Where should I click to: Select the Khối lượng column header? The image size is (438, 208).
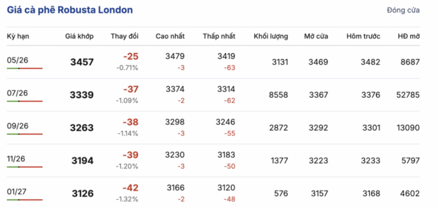[x=271, y=36]
